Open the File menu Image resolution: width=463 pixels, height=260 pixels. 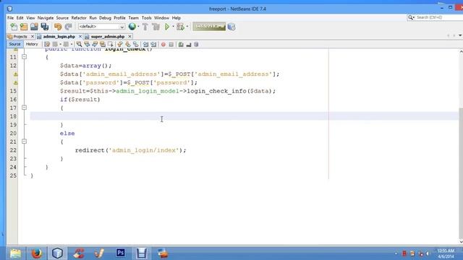[x=10, y=18]
